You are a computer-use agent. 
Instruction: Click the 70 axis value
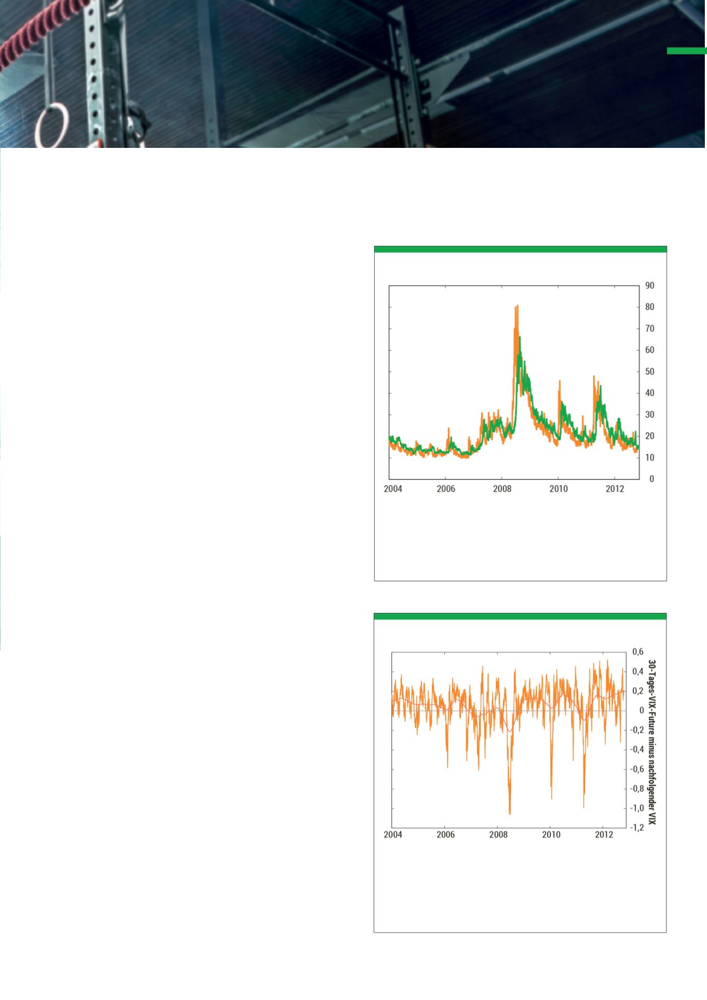tap(650, 329)
